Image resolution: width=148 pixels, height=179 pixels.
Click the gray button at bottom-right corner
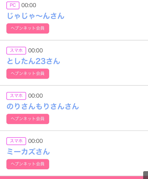click(146, 175)
